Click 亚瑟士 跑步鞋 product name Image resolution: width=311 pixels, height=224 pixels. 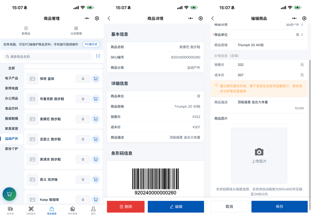(x=51, y=139)
